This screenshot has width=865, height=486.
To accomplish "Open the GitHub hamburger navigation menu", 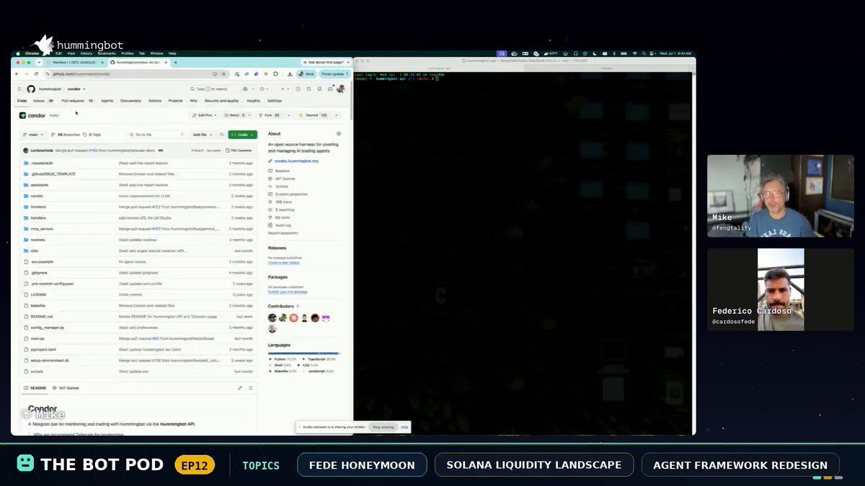I will click(x=20, y=89).
